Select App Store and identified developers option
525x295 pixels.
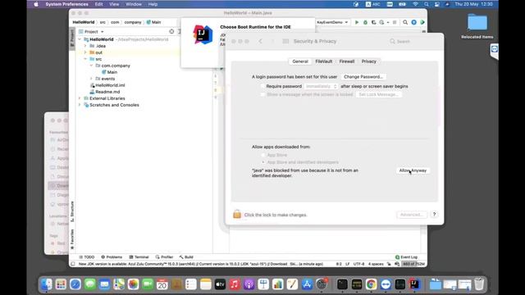(263, 162)
